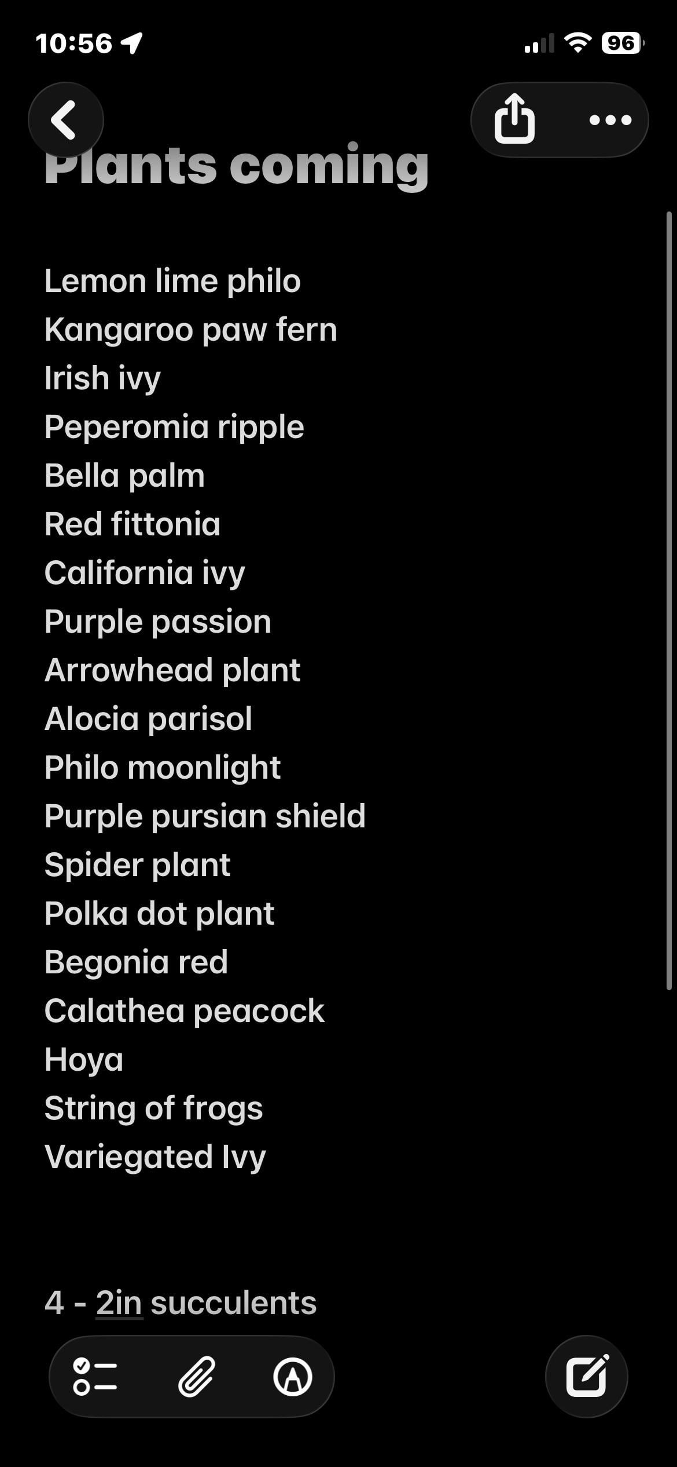Screen dimensions: 677x1467
Task: Tap the "Plants coming" note title
Action: click(237, 166)
